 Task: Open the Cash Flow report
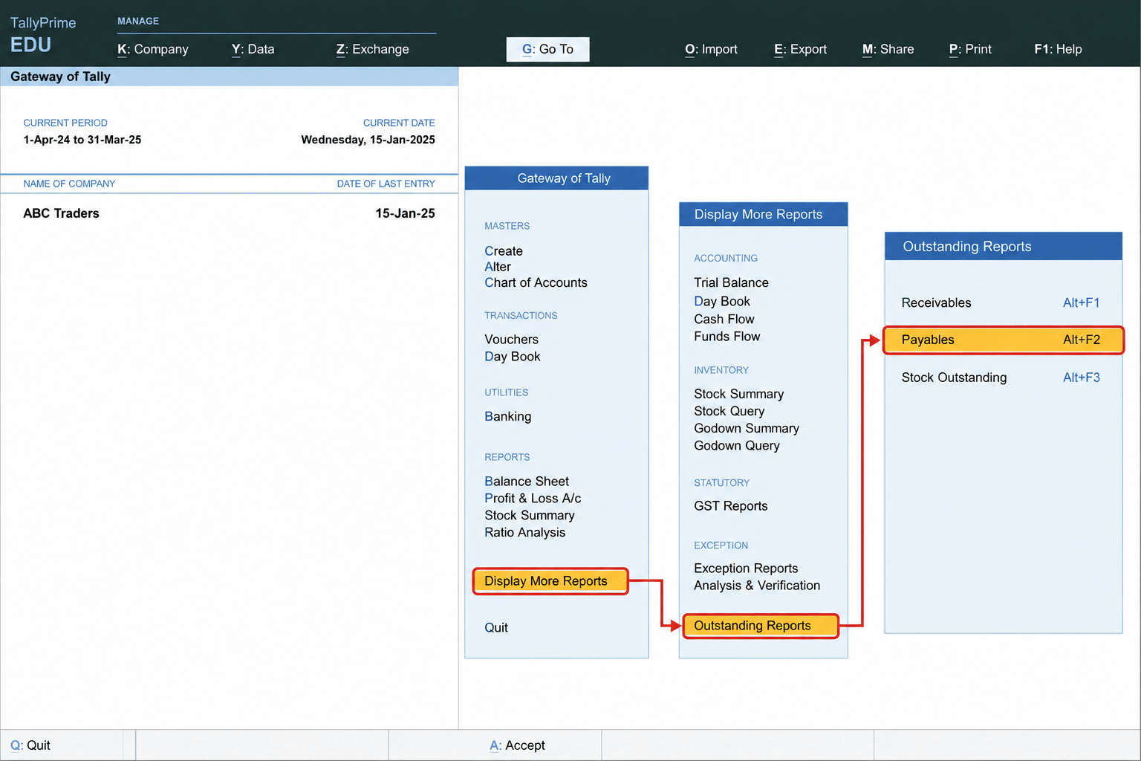pyautogui.click(x=724, y=320)
